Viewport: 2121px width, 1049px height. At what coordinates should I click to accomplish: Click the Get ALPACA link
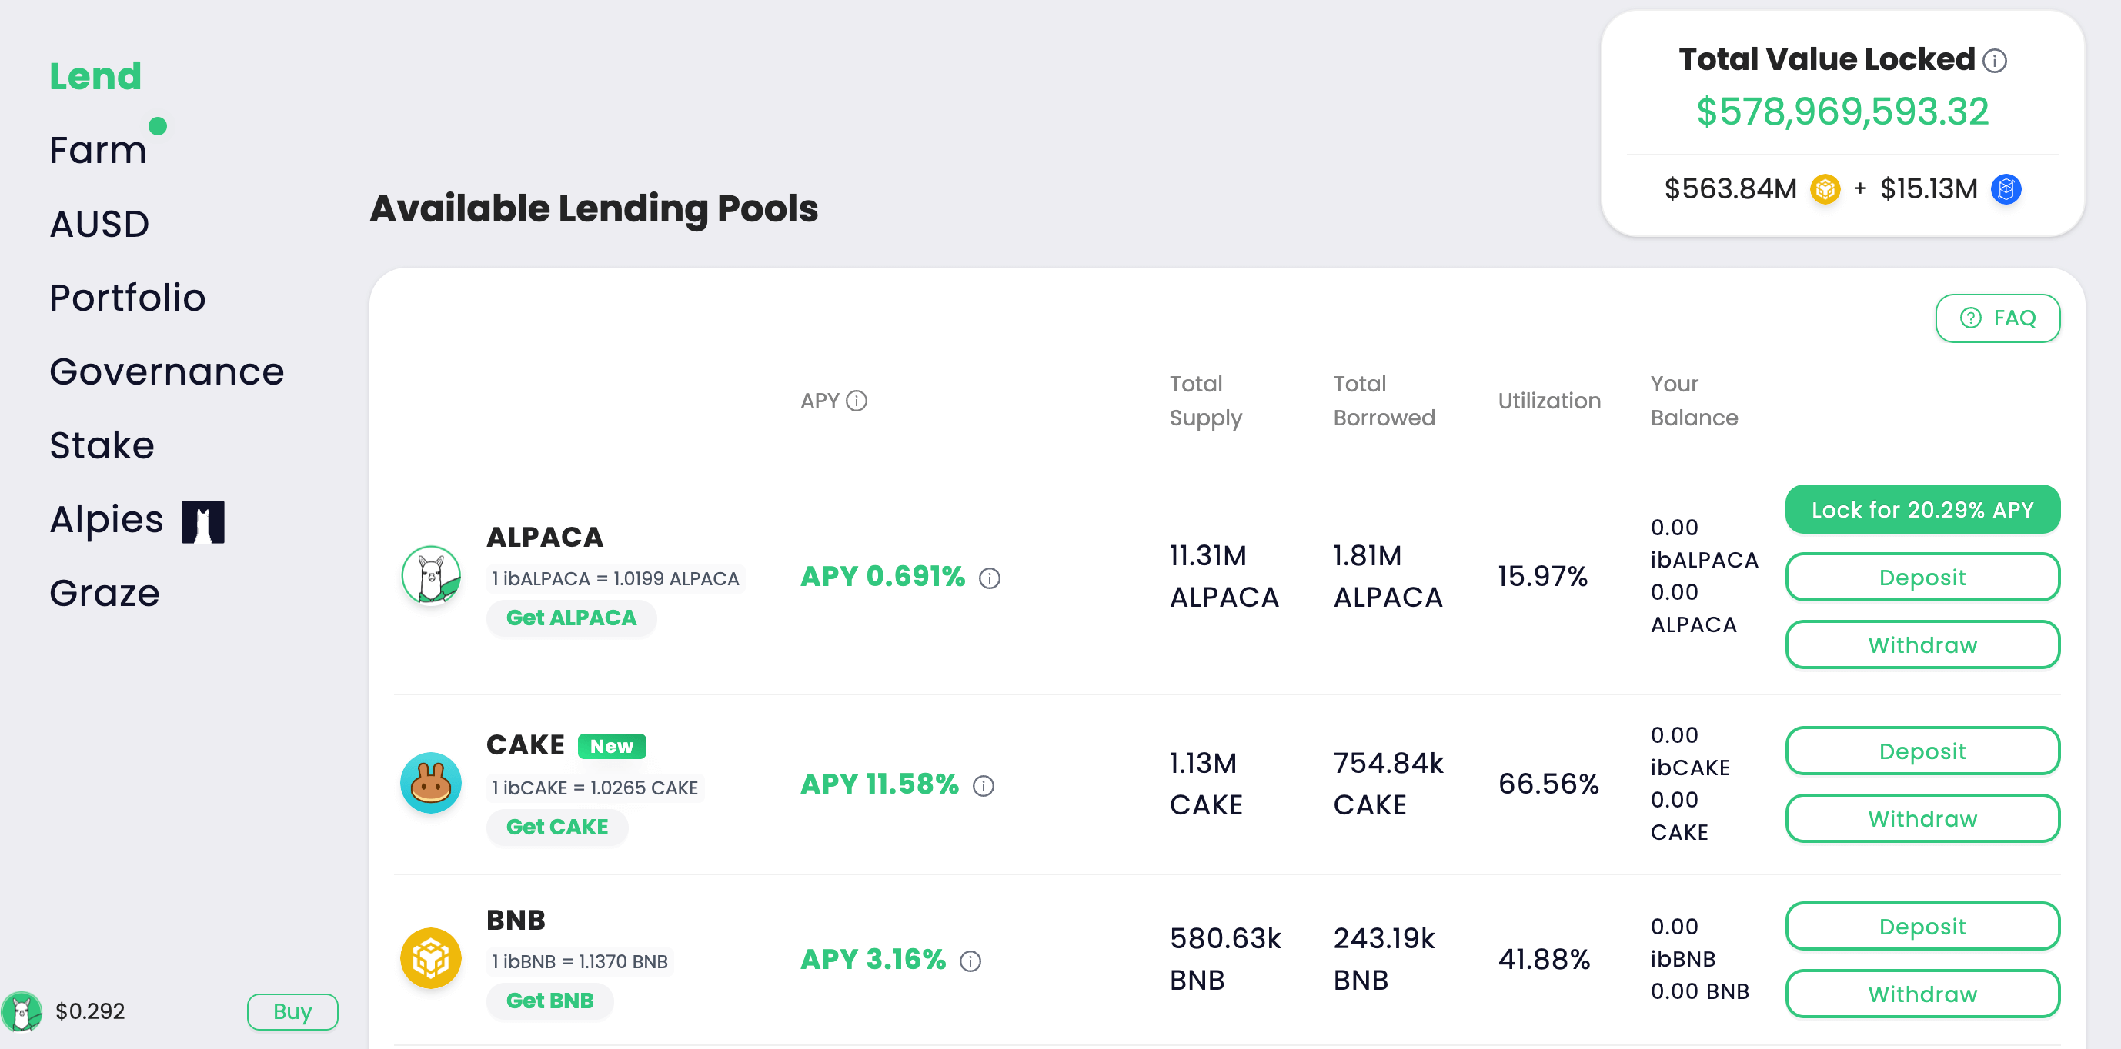570,618
